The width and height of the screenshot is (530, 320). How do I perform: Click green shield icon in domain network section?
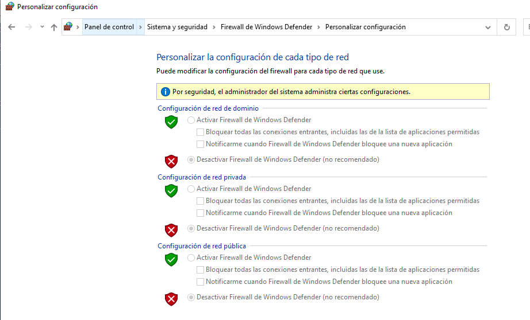(171, 122)
